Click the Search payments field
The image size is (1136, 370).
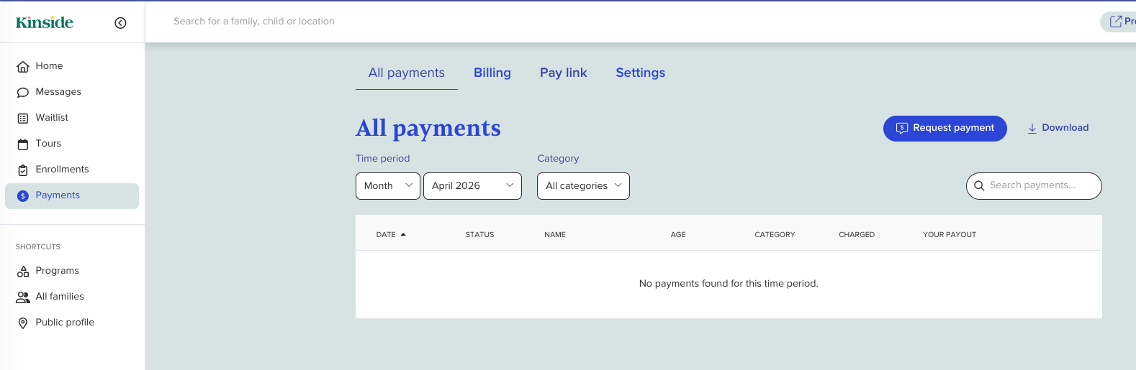coord(1034,186)
